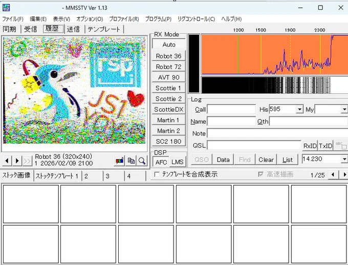Select stock template tab 2
The width and height of the screenshot is (348, 265).
[93, 176]
